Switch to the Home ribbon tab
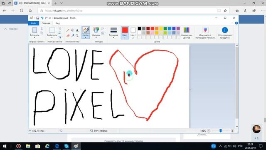Viewport: 266px width, 150px height. click(46, 23)
